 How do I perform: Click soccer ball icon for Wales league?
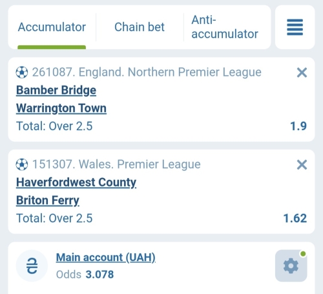pos(22,164)
